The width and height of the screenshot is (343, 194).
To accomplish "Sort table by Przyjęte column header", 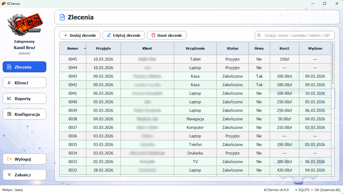I will pyautogui.click(x=103, y=49).
